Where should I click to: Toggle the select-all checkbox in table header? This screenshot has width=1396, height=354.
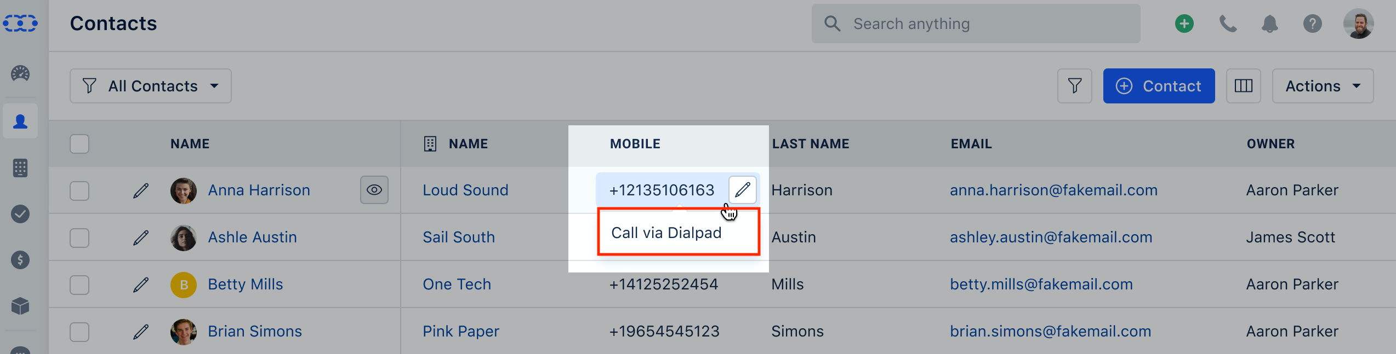coord(79,144)
